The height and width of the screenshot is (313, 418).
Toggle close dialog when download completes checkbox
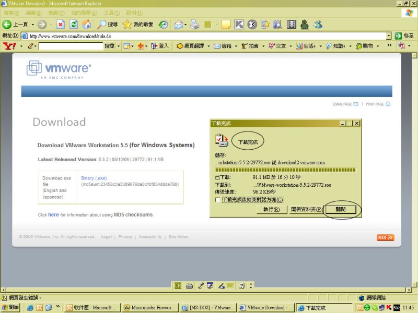(x=217, y=200)
